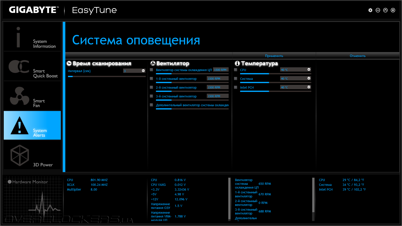Click 3-й системный вентилятор RPM field
The height and width of the screenshot is (226, 402).
pos(218,96)
